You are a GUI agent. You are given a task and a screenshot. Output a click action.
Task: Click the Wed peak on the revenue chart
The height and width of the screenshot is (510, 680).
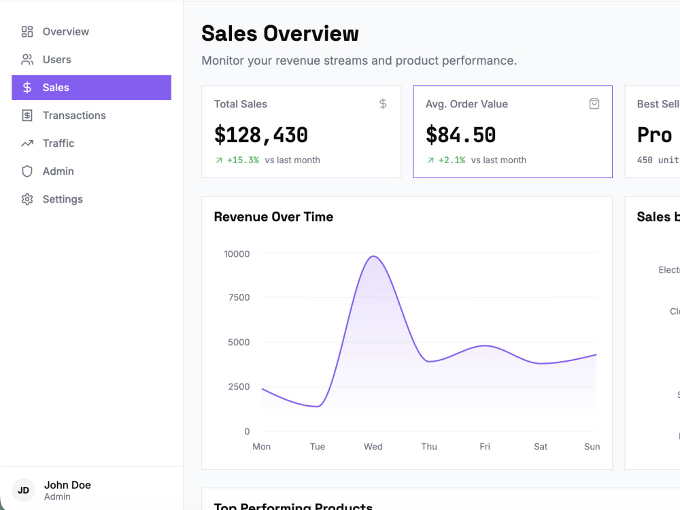(x=373, y=257)
